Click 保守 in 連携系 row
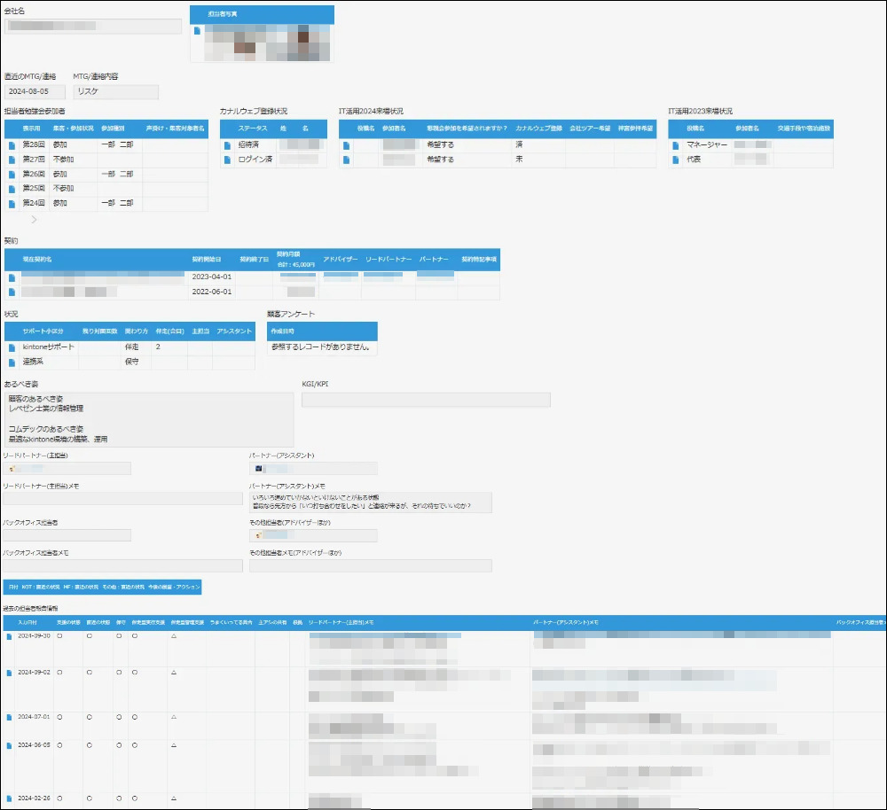The image size is (887, 810). (x=132, y=362)
